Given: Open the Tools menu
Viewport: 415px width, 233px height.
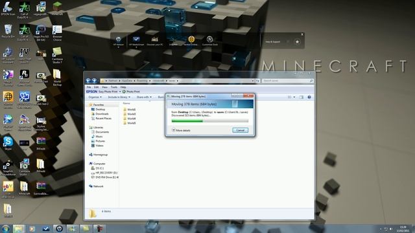Looking at the screenshot, I should tap(114, 87).
